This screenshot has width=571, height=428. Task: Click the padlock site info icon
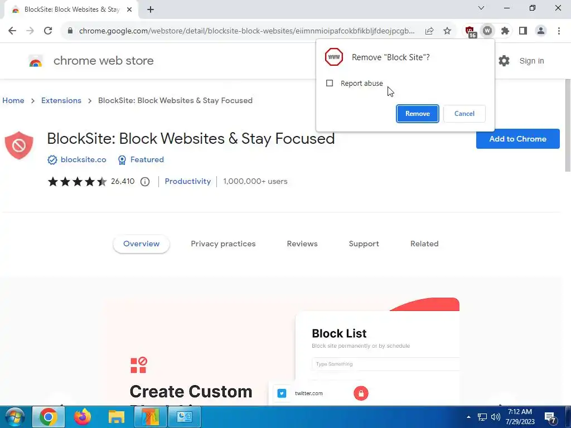pos(70,31)
